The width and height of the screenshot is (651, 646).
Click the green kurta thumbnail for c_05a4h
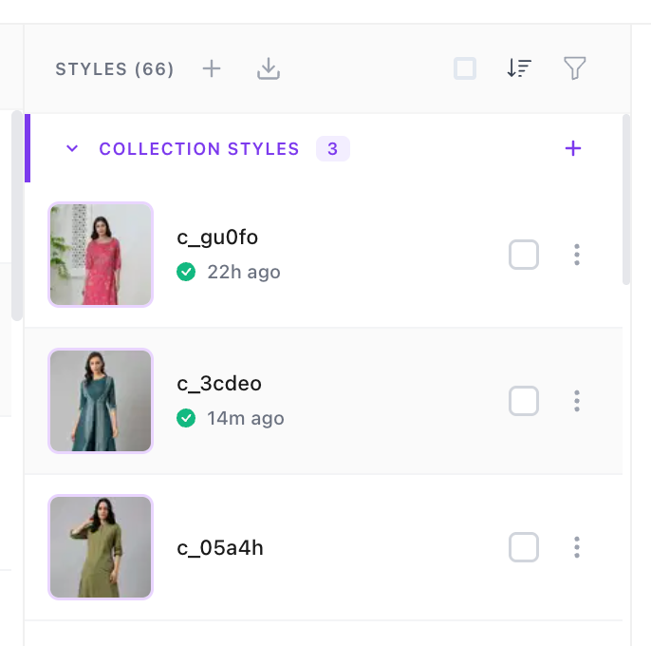(101, 547)
